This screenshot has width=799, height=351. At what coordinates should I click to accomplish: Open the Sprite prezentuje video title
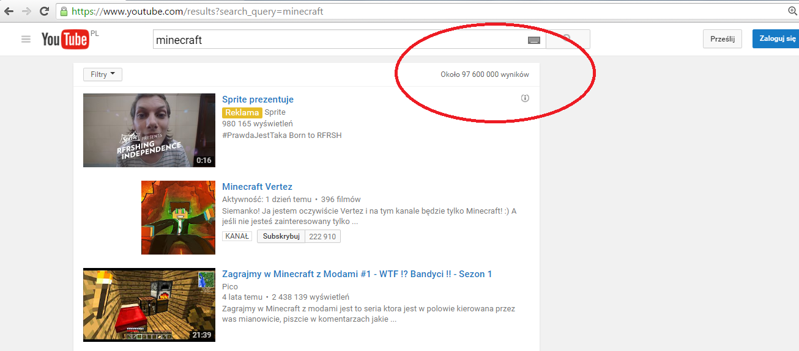(x=258, y=100)
